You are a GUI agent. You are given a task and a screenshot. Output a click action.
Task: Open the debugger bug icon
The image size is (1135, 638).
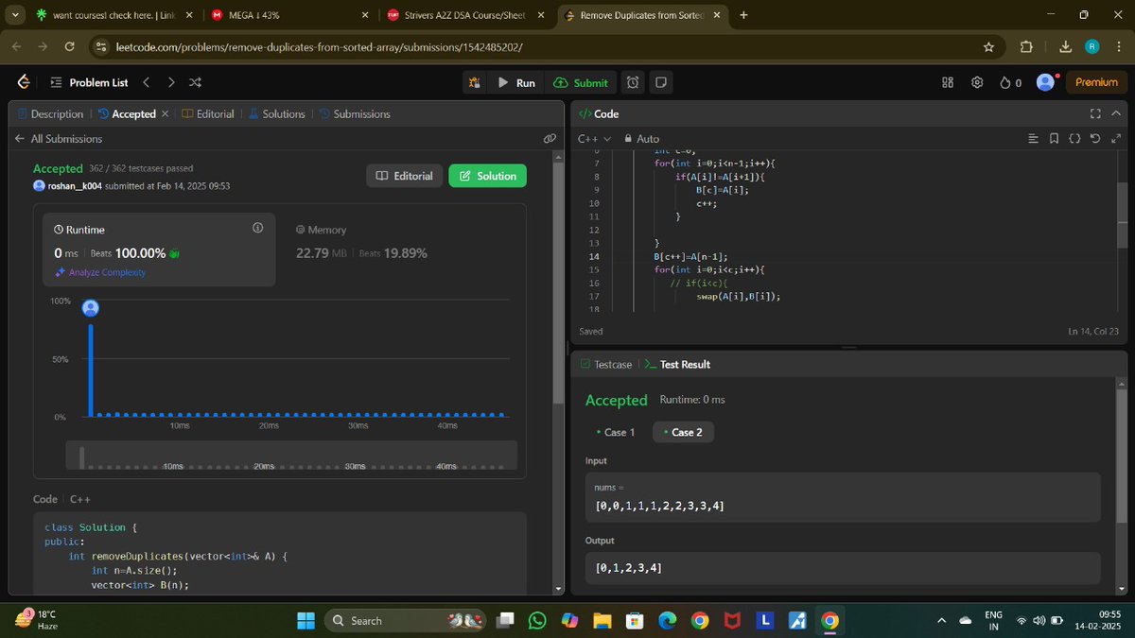point(475,82)
